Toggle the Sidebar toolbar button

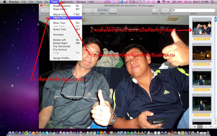tap(155, 10)
